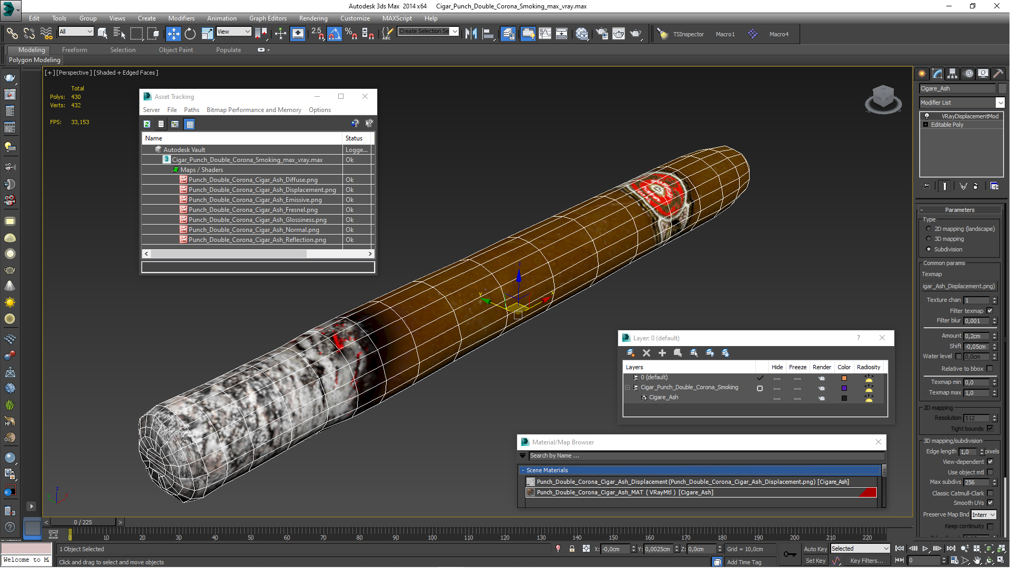The height and width of the screenshot is (568, 1010).
Task: Open Bitmap Performance and Memory menu
Action: pyautogui.click(x=254, y=110)
